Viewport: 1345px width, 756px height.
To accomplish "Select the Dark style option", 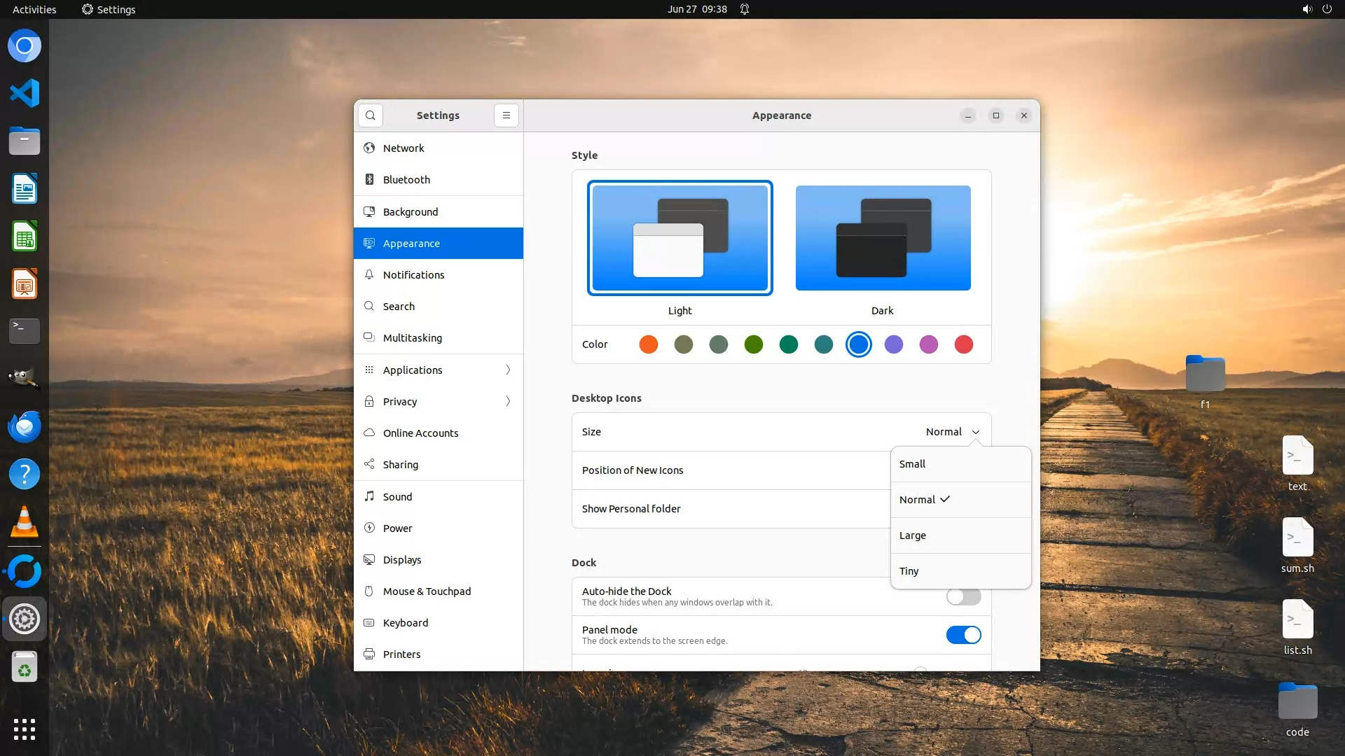I will tap(883, 238).
